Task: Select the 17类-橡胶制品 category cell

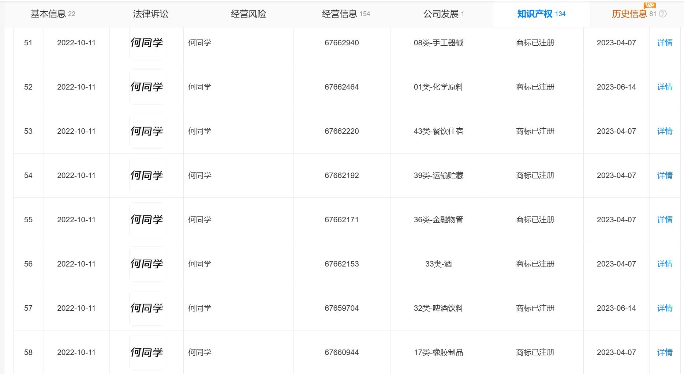Action: [x=438, y=352]
